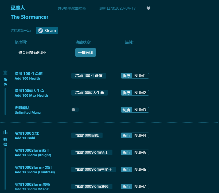
Task: Click the 功能状态 column header
Action: coord(83,42)
